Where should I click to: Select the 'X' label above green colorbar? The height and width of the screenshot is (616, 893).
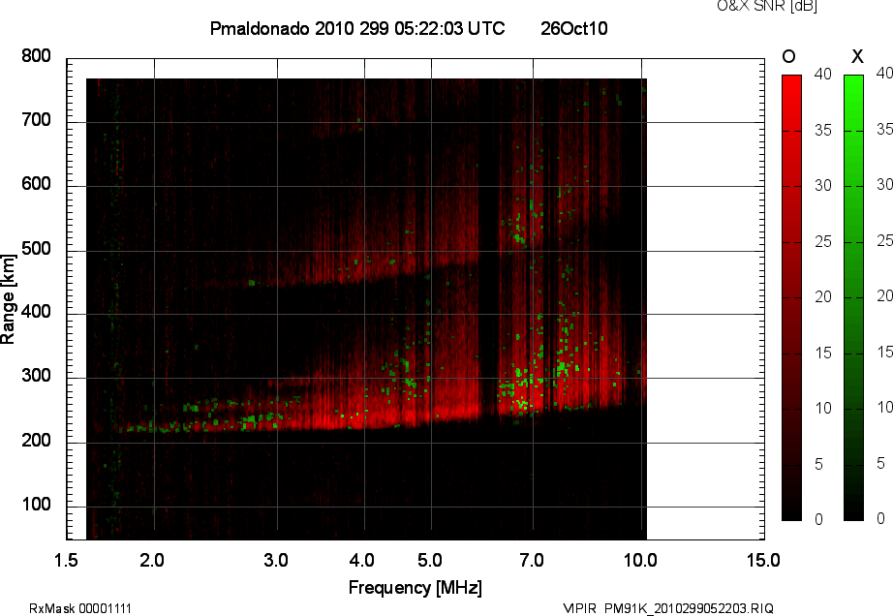(857, 56)
